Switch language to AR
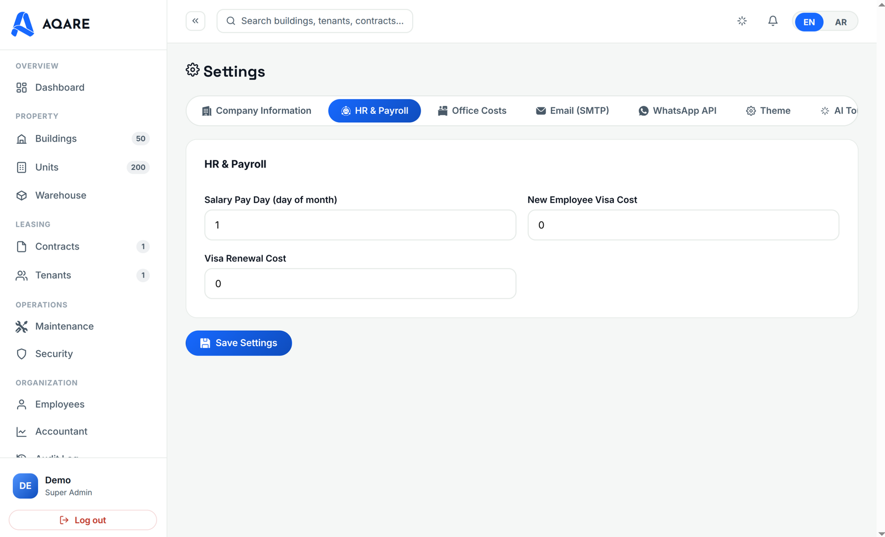The image size is (885, 537). (x=840, y=22)
